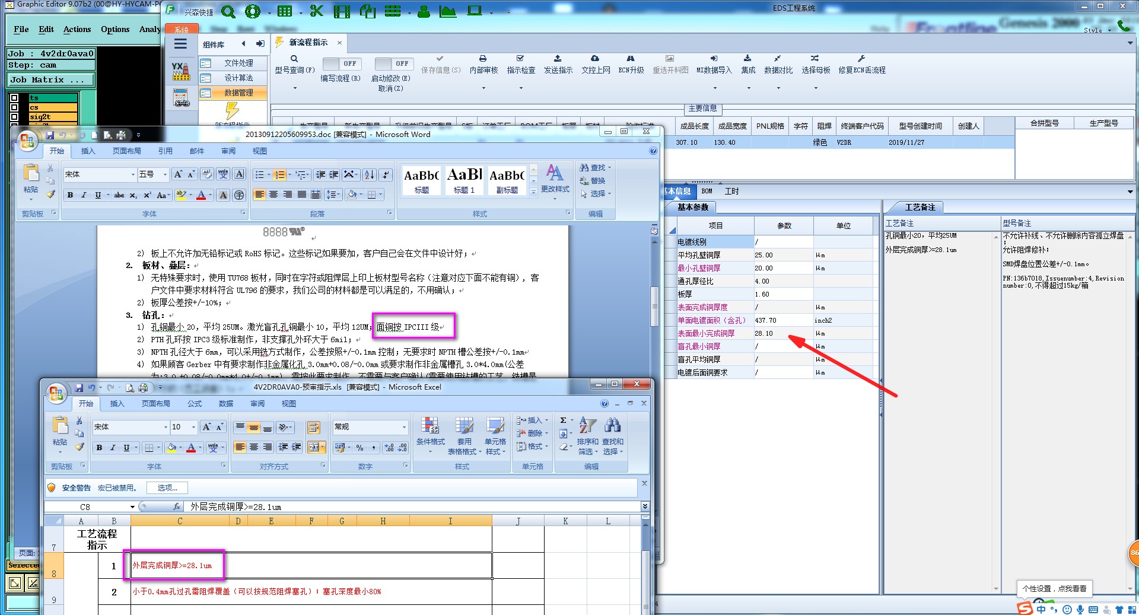Click Bullets list icon in Word ribbon
Viewport: 1139px width, 615px height.
click(259, 174)
